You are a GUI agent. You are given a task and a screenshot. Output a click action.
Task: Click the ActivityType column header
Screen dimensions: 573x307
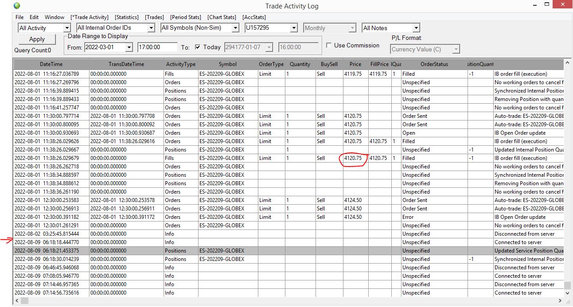pos(181,64)
